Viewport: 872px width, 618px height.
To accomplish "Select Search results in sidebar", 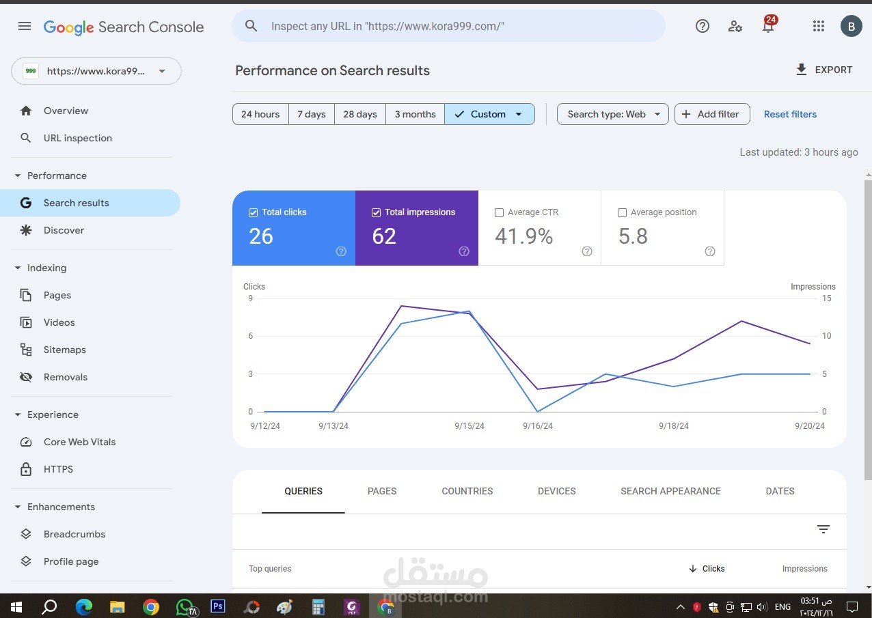I will pyautogui.click(x=90, y=203).
